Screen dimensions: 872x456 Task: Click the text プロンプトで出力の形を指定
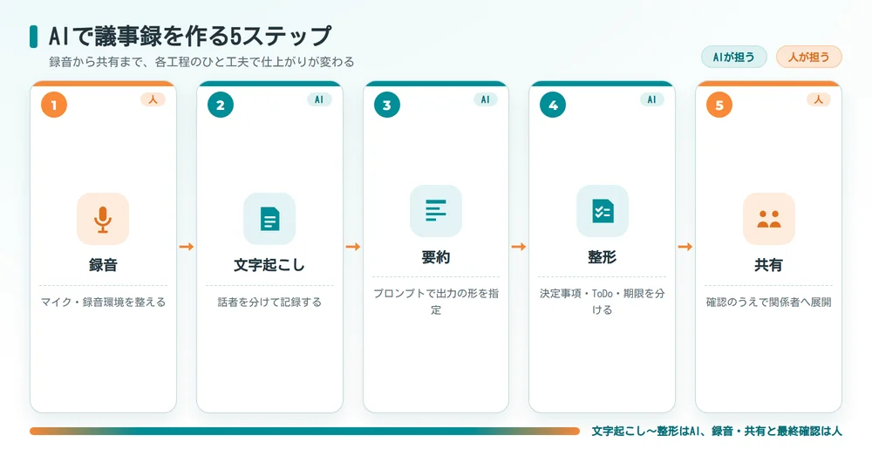click(x=436, y=302)
